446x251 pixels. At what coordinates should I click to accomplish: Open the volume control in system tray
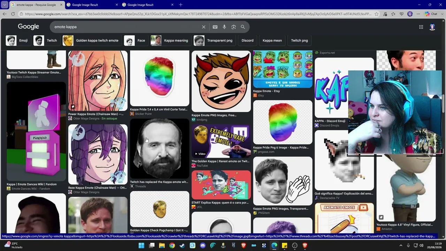click(422, 245)
